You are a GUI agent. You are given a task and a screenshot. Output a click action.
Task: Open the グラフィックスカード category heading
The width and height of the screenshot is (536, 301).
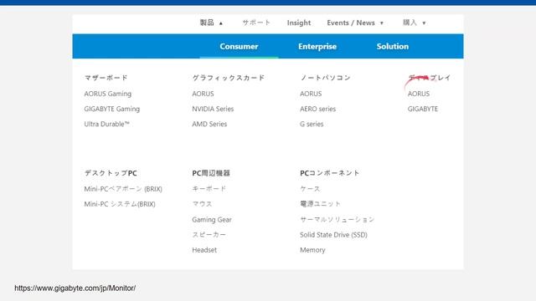pyautogui.click(x=229, y=78)
